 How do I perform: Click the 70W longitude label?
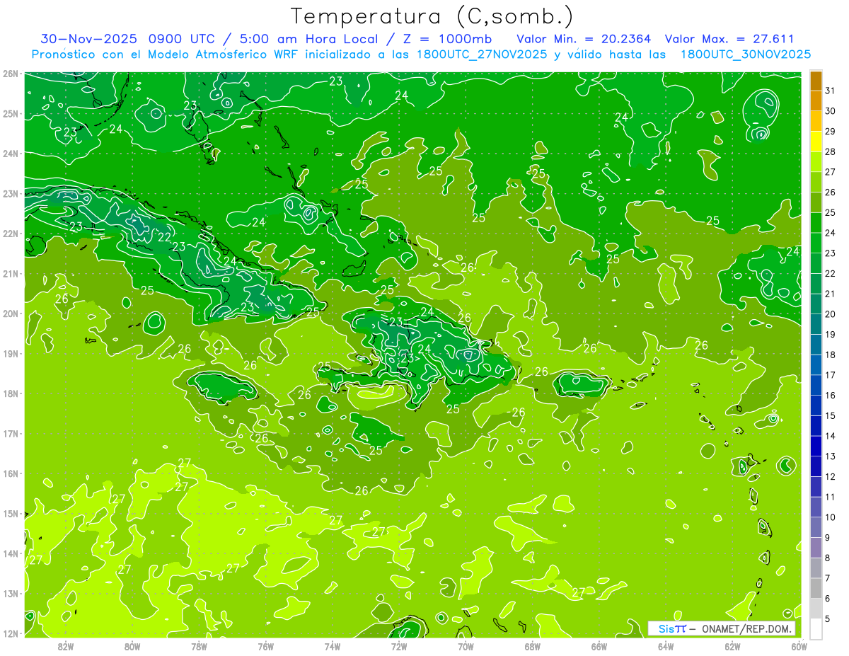tap(466, 646)
